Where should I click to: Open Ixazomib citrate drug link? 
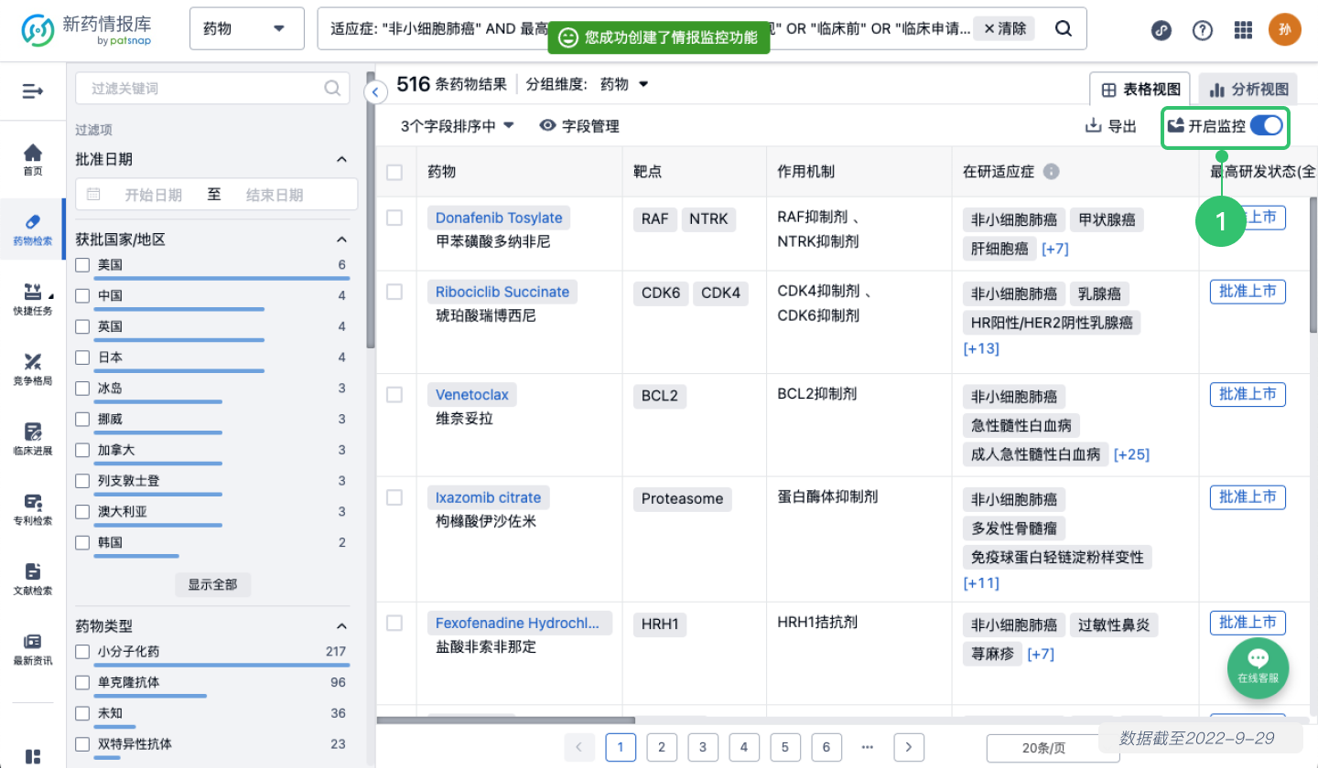pos(488,498)
